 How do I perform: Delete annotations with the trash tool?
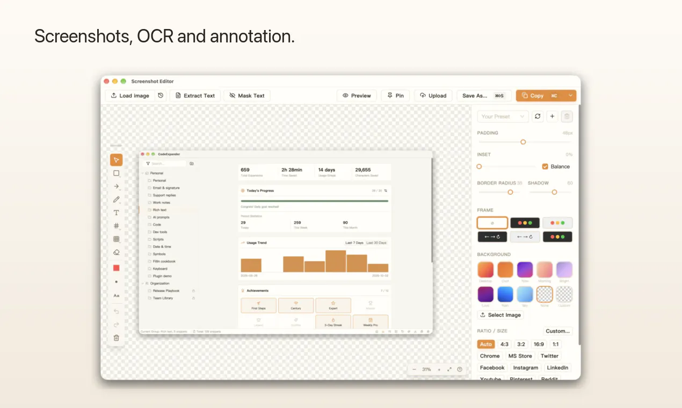pos(117,338)
